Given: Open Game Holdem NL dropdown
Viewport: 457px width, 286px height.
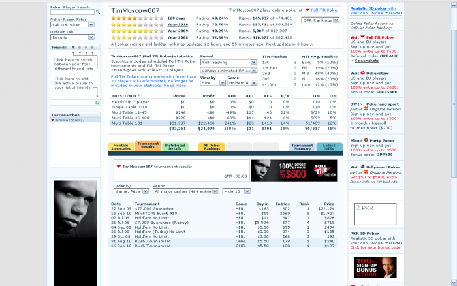Looking at the screenshot, I should click(x=242, y=83).
